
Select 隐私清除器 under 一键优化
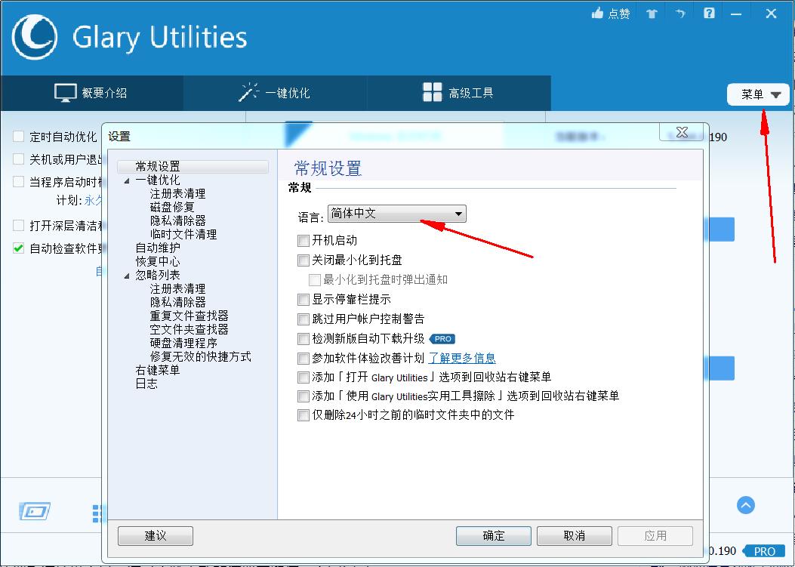click(178, 220)
